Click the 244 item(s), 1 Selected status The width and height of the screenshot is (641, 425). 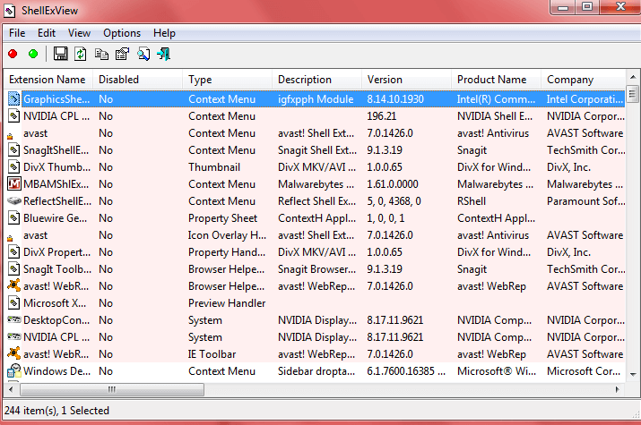[x=56, y=411]
